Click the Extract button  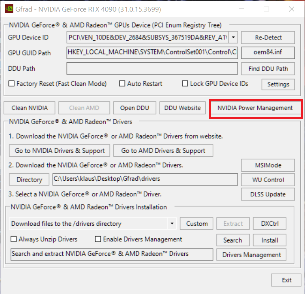point(233,224)
